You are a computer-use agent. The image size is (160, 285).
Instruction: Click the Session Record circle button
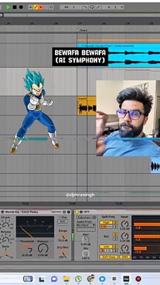[51, 7]
